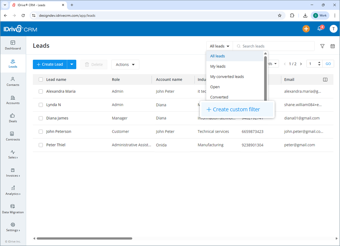The image size is (340, 246).
Task: Click the notification bell icon
Action: (319, 29)
